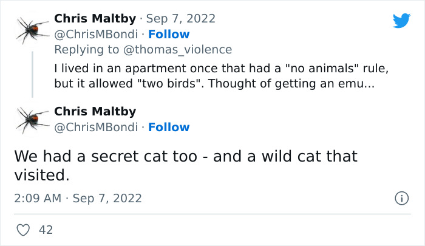Click the circled info icon
Image resolution: width=425 pixels, height=246 pixels.
point(401,198)
